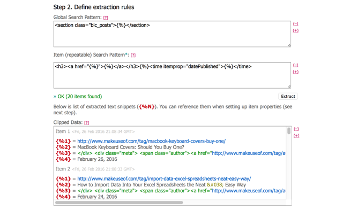Open help [?] for Global Search Pattern
The image size is (343, 211).
[x=106, y=18]
